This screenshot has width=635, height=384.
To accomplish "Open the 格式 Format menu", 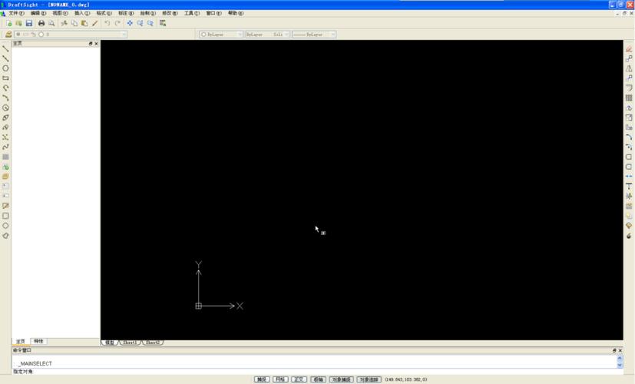I will click(x=104, y=13).
